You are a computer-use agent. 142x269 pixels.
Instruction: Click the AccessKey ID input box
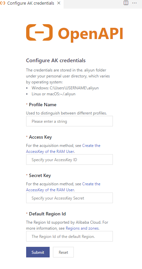(70, 159)
